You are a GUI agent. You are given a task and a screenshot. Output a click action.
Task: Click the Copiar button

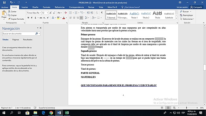coord(12,15)
